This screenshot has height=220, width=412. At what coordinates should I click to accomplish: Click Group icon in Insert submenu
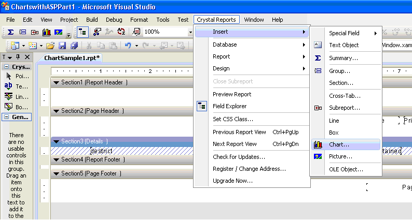pos(318,70)
